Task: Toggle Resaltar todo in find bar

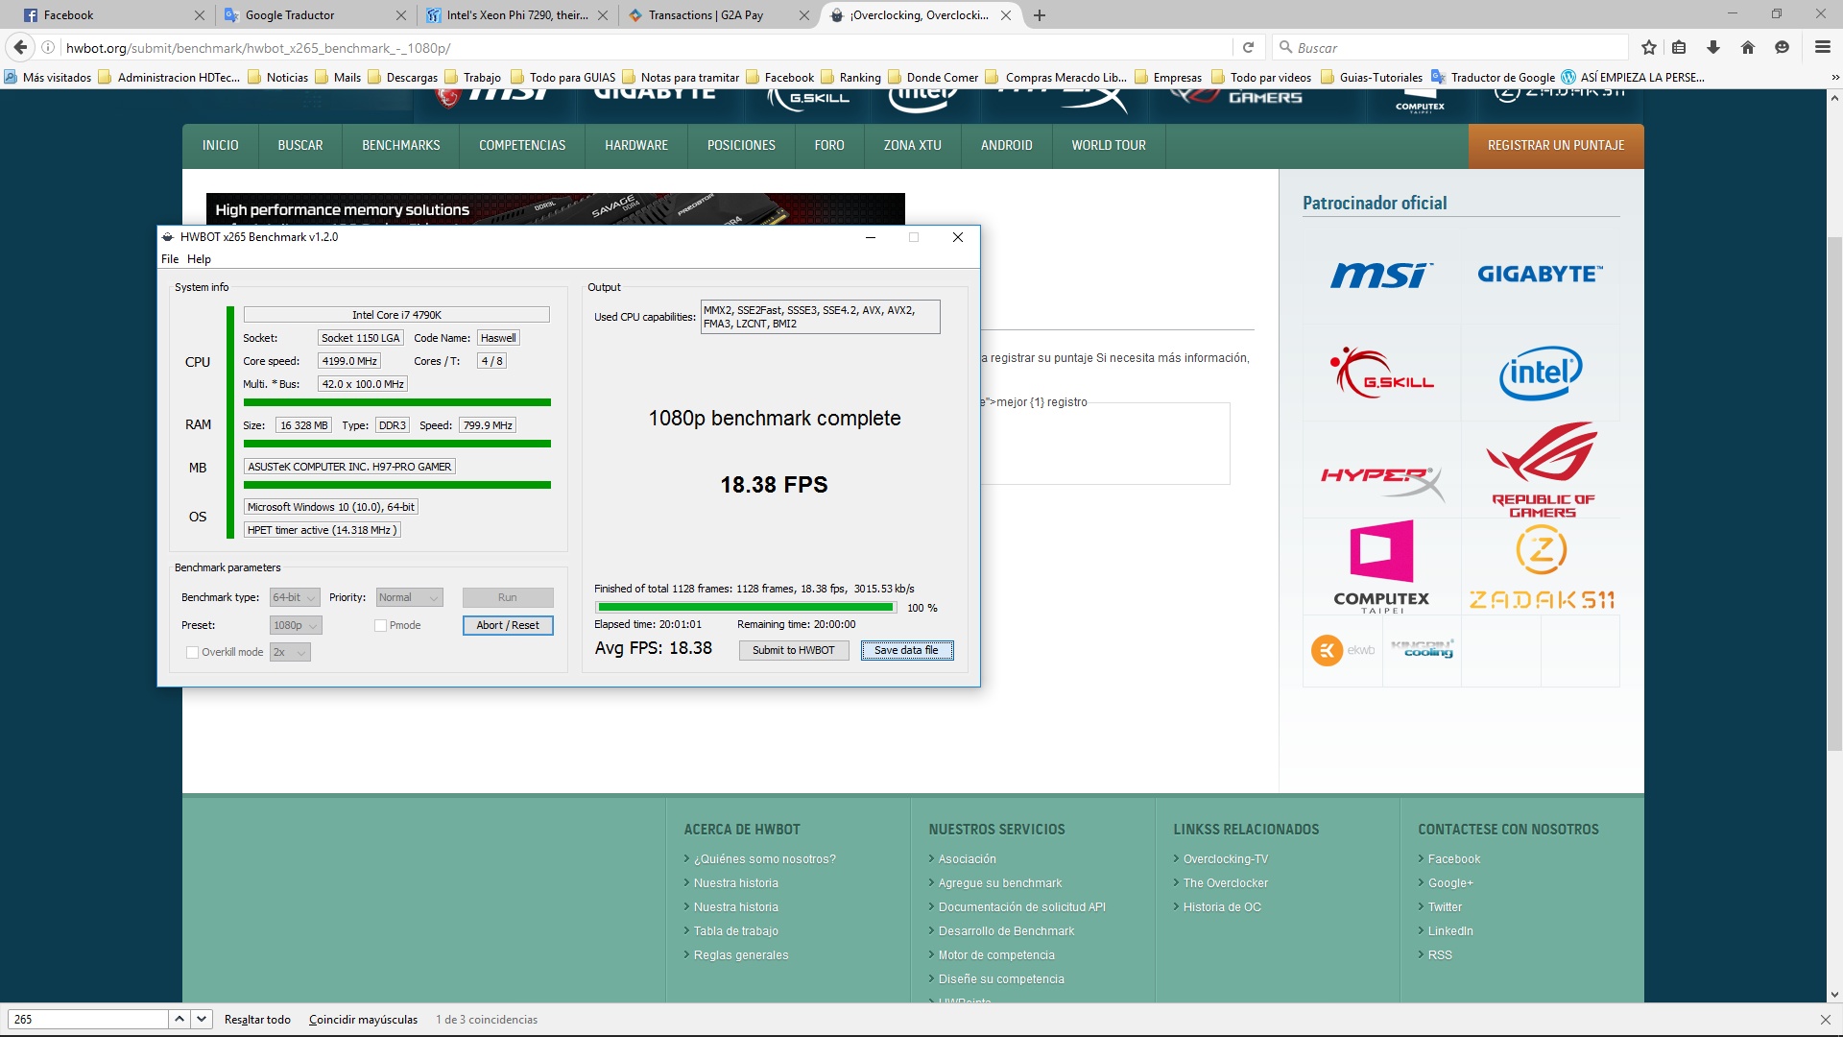Action: [257, 1020]
